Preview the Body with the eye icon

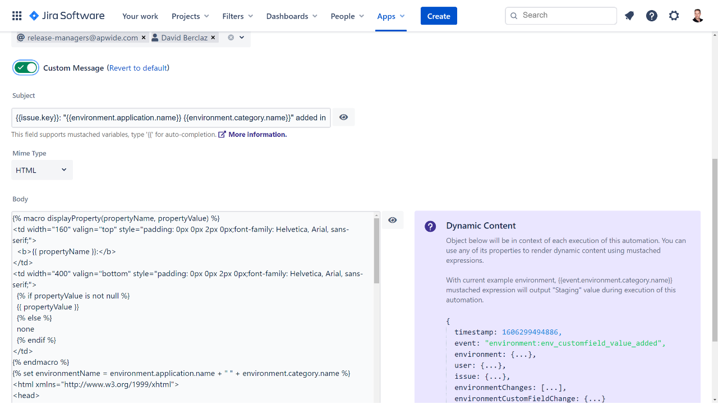392,220
